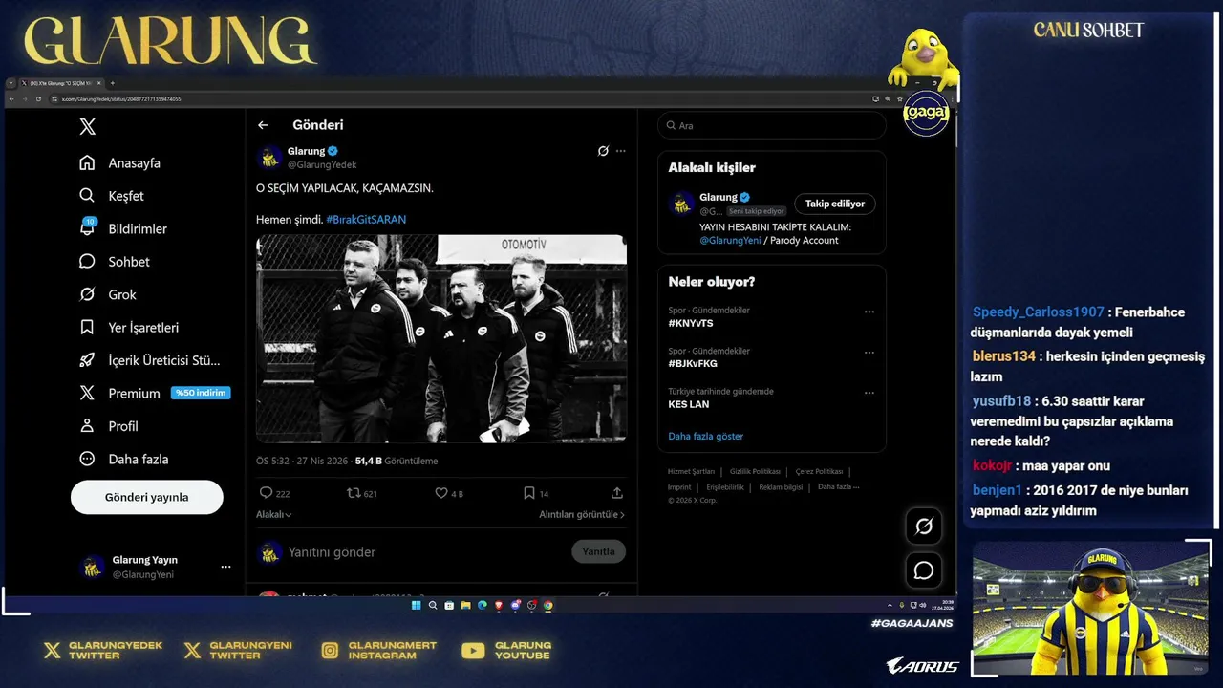Open the floating Grok button
Viewport: 1223px width, 688px height.
924,526
